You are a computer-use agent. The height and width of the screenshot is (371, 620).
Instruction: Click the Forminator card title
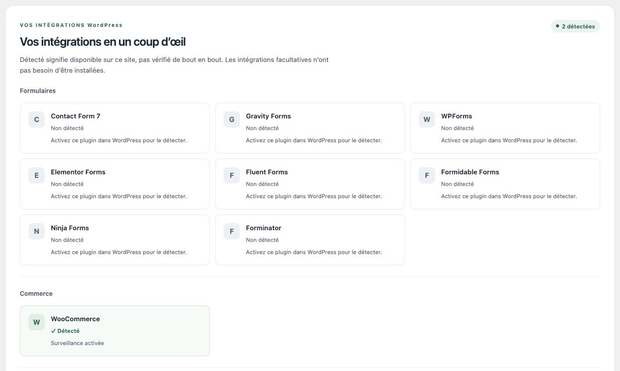(x=264, y=228)
